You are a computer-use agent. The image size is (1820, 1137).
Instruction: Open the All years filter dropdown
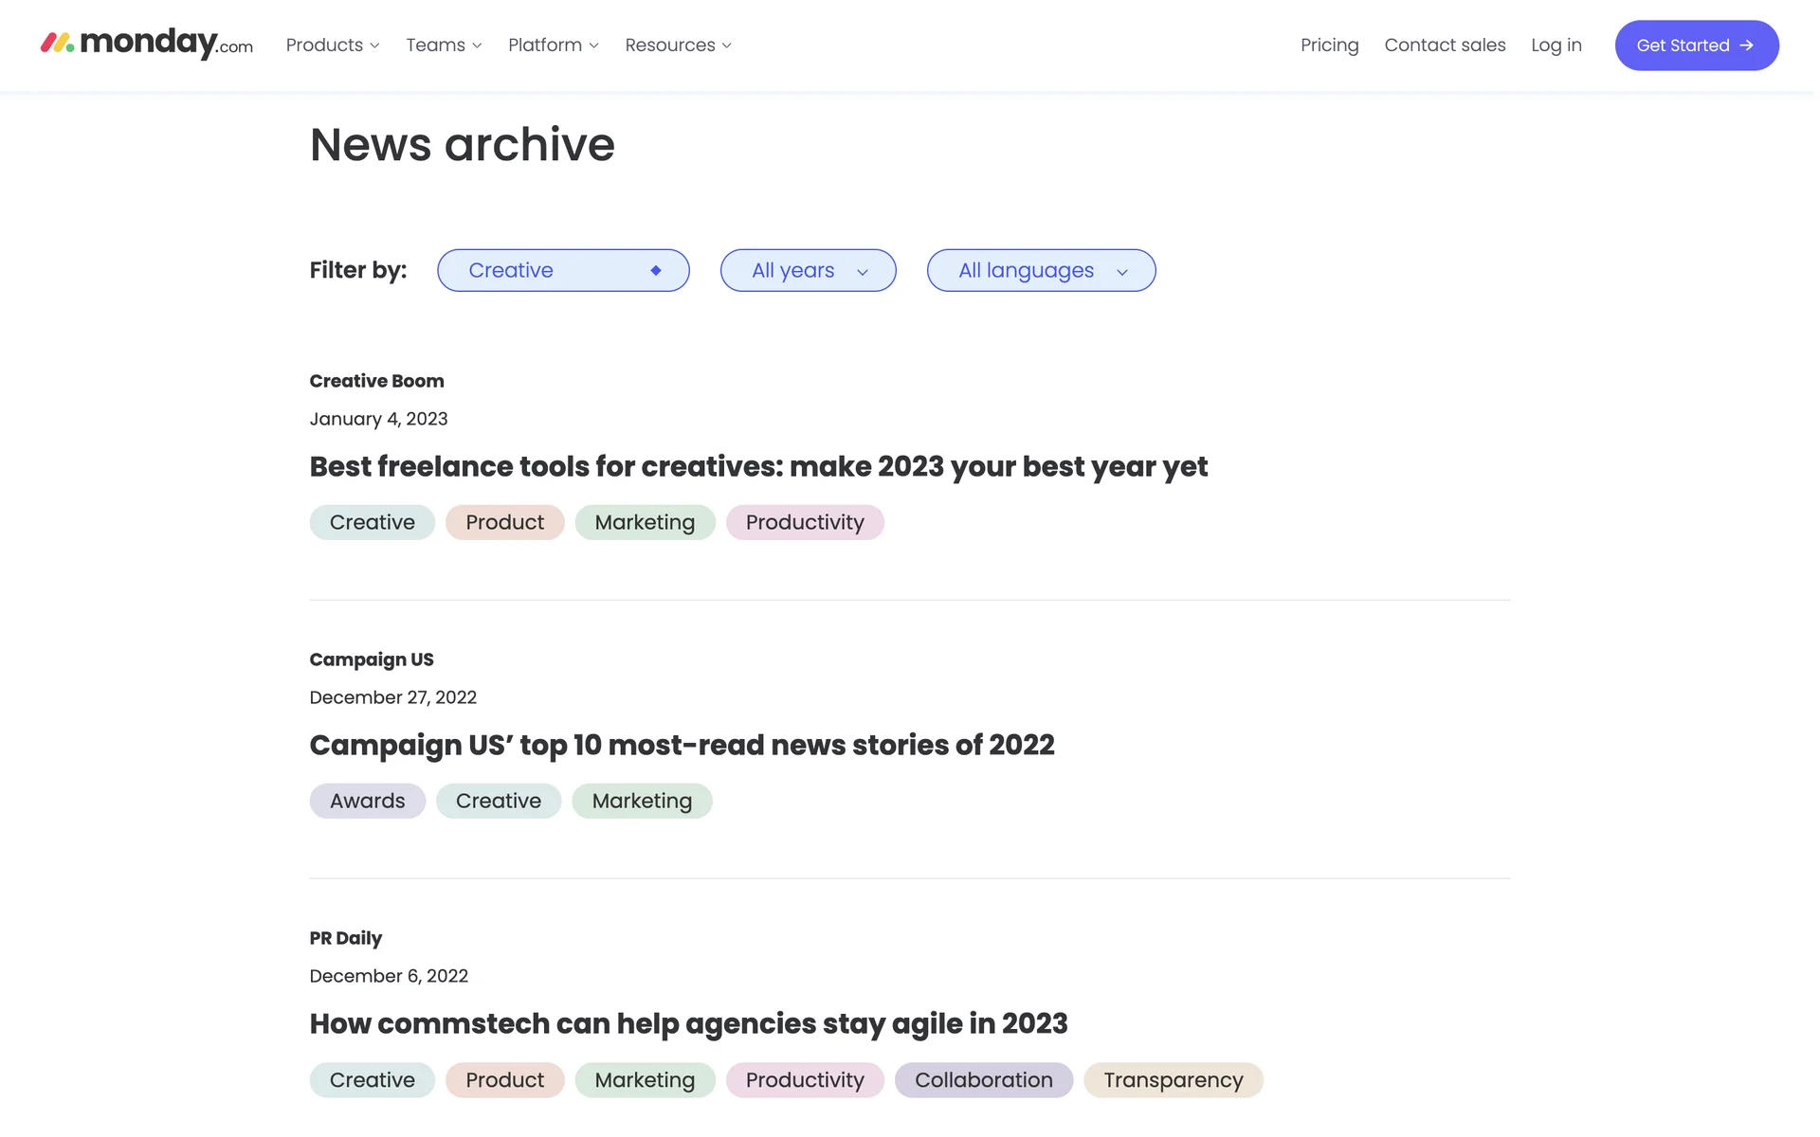[808, 271]
